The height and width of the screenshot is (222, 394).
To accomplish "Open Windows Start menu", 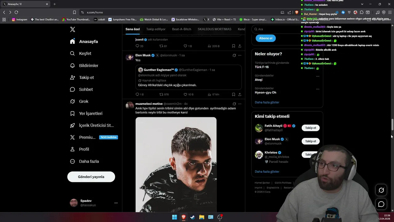I will click(x=175, y=217).
